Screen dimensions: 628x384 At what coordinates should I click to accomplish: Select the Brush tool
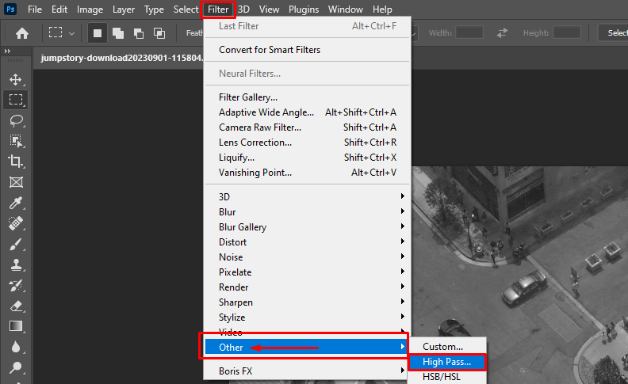pyautogui.click(x=16, y=244)
